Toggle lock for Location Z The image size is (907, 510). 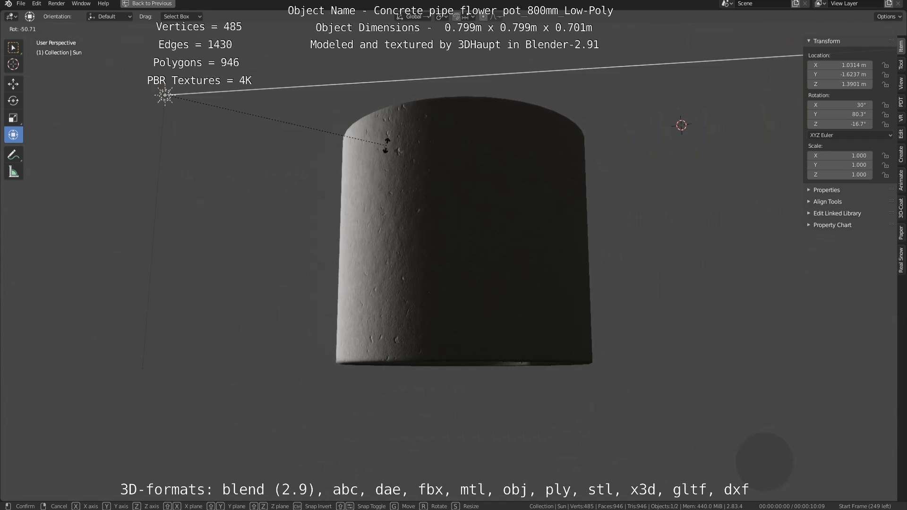pyautogui.click(x=886, y=84)
